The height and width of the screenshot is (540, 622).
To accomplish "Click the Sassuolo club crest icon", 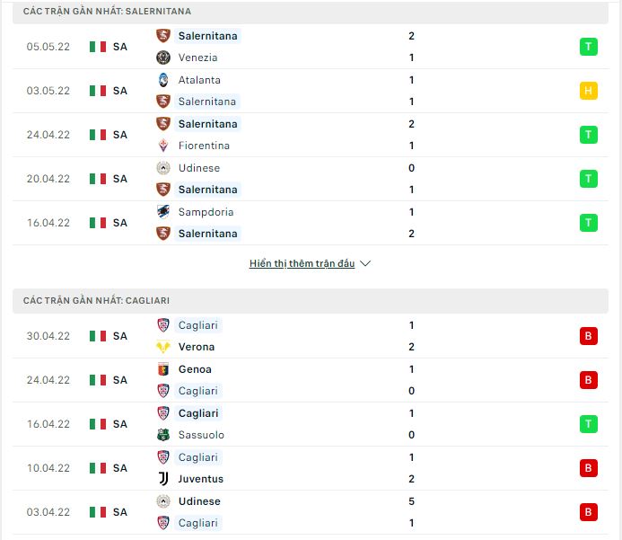I will (x=163, y=435).
